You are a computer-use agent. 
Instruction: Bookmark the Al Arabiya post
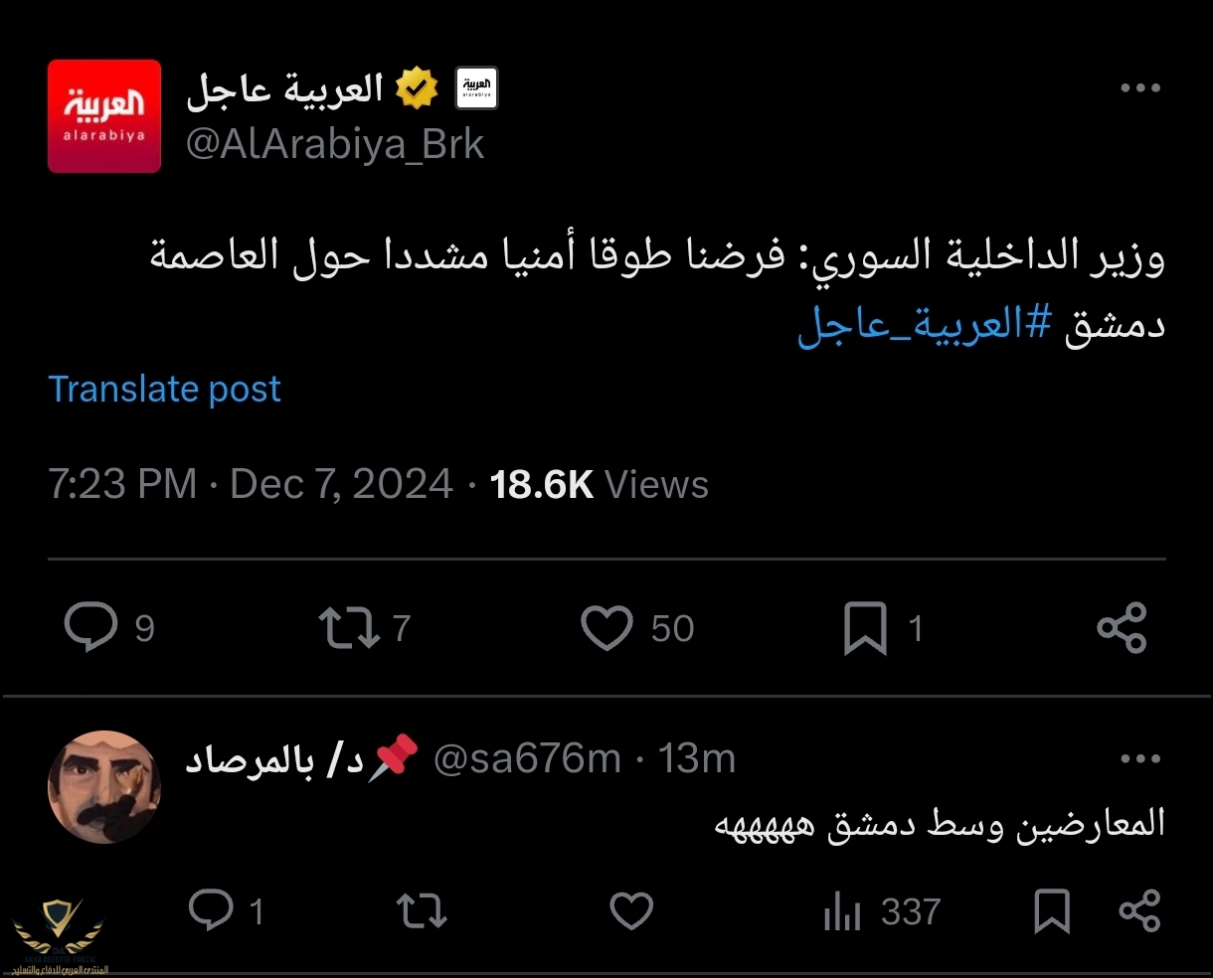click(x=865, y=629)
